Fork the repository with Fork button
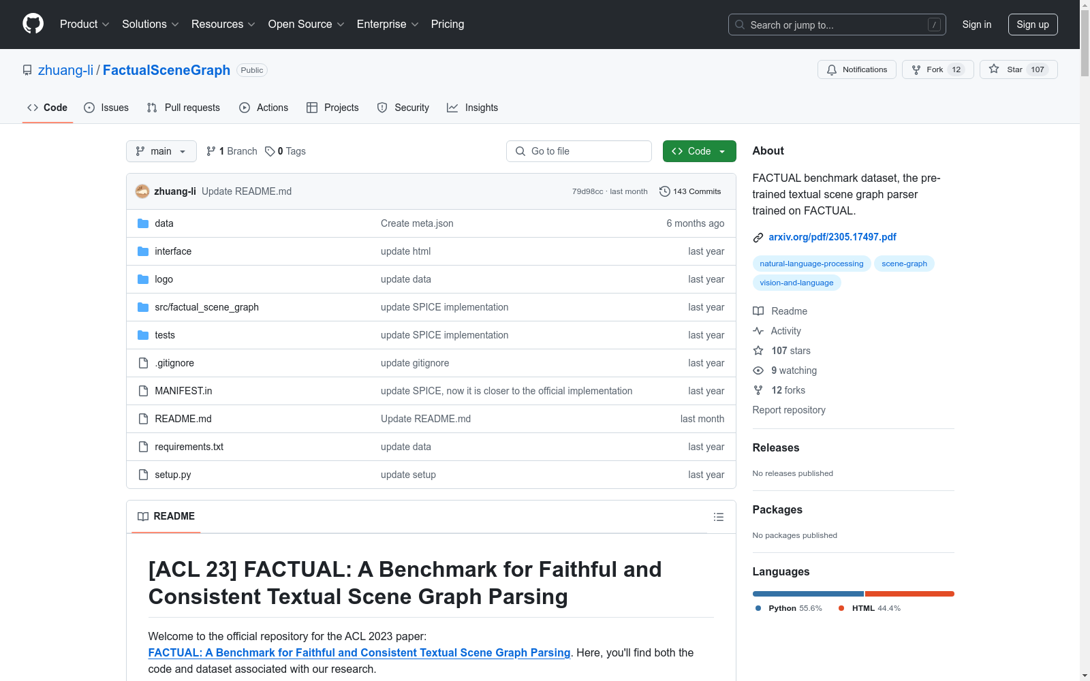Image resolution: width=1090 pixels, height=681 pixels. coord(938,69)
